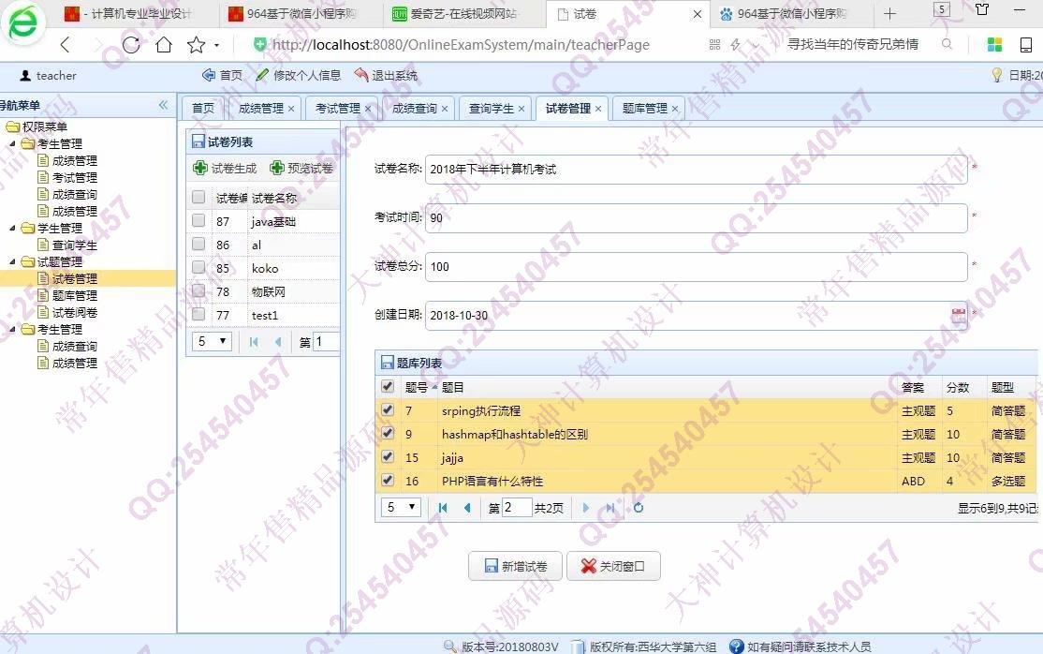Open page size dropdown in 试卷列表
1043x654 pixels.
tap(212, 342)
